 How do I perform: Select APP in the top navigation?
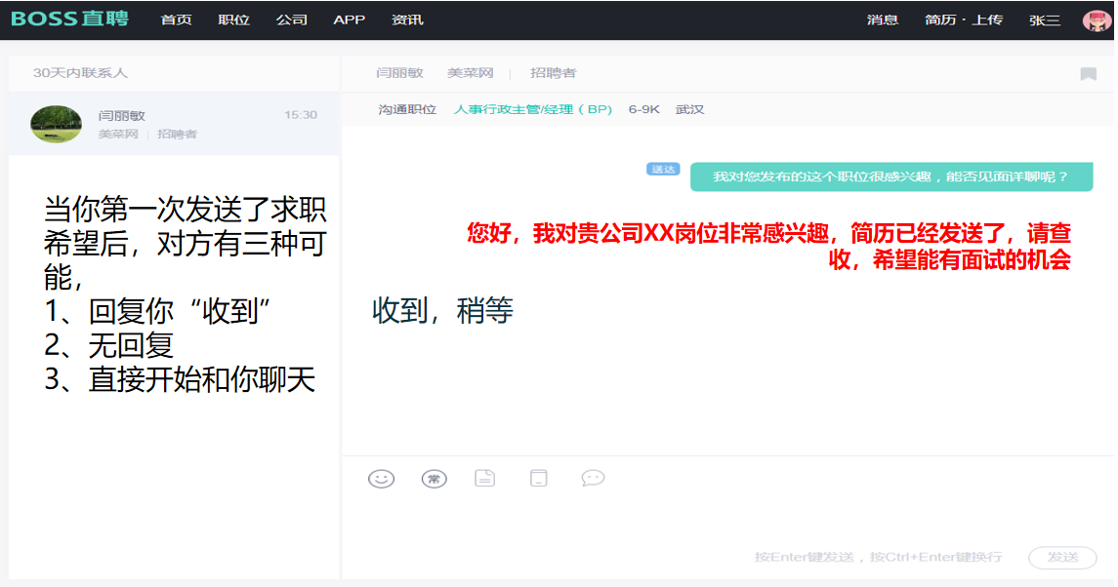pos(349,20)
